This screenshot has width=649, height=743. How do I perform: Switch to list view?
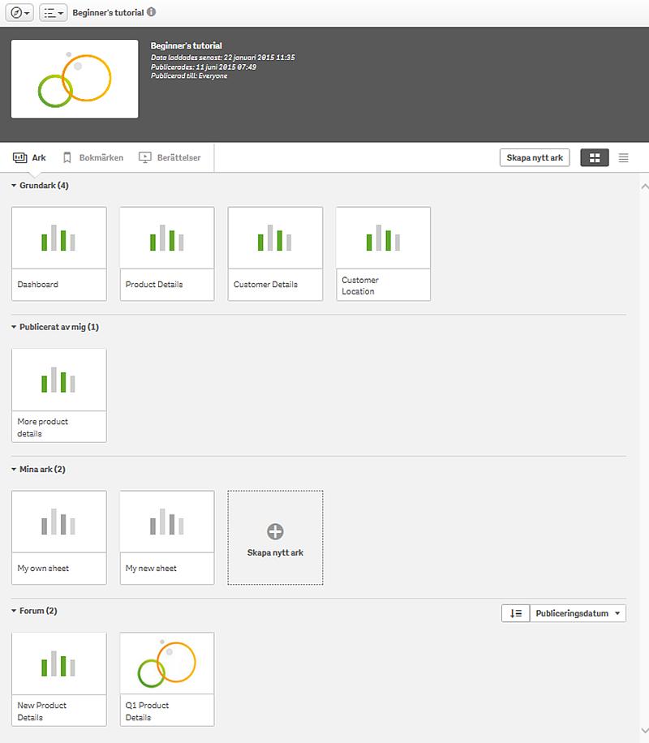pos(623,158)
